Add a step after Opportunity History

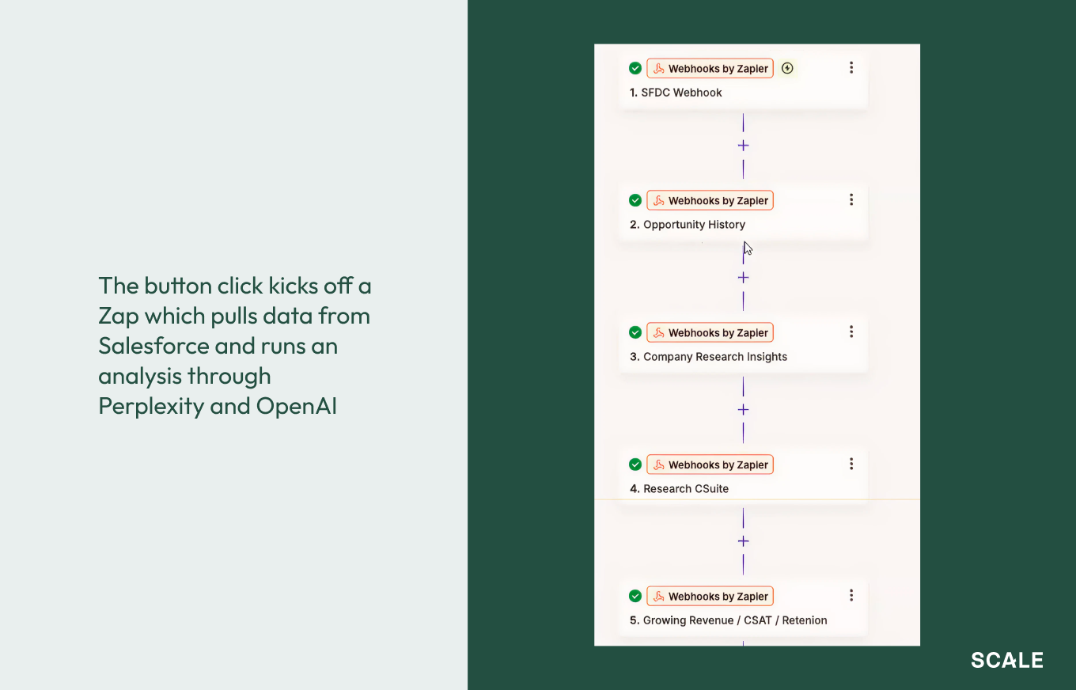pos(743,278)
